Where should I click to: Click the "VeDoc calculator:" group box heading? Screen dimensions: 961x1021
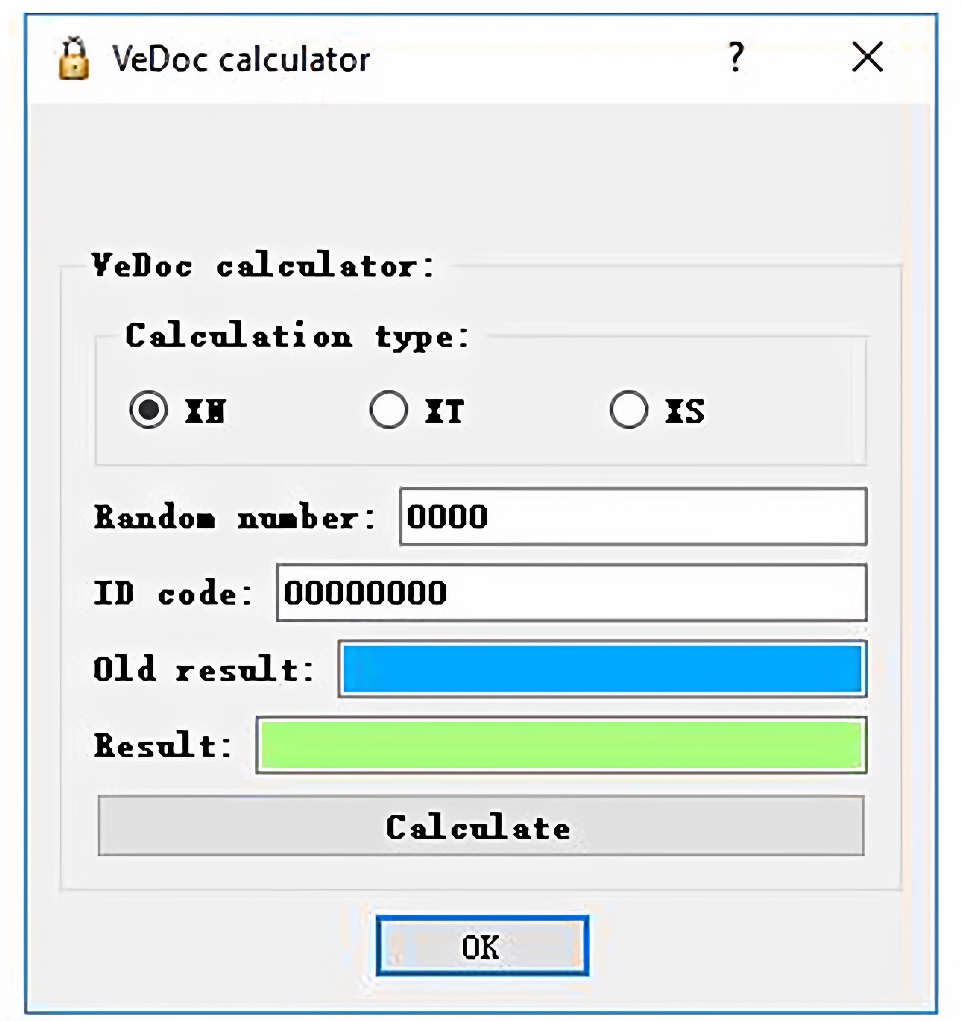[263, 265]
